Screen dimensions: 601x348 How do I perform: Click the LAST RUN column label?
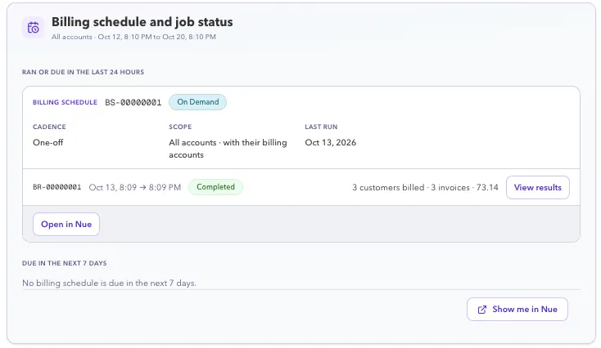321,127
